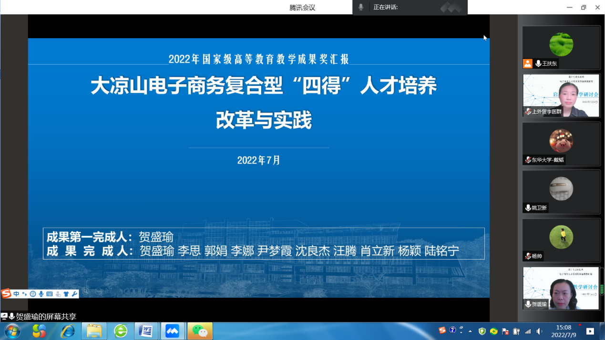This screenshot has width=605, height=340.
Task: Open Tencent Meeting from the taskbar
Action: pos(172,330)
